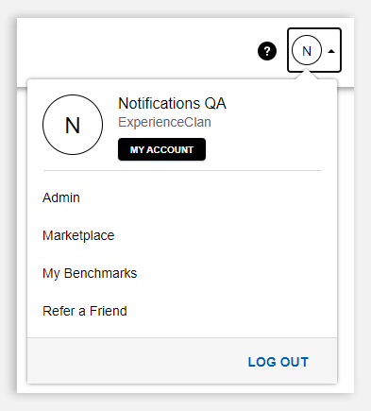The image size is (371, 411).
Task: Click the divider line below My Account
Action: (x=182, y=170)
